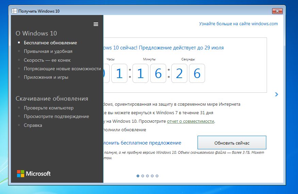The image size is (298, 194).
Task: Open Приложения и игры section
Action: pos(46,77)
